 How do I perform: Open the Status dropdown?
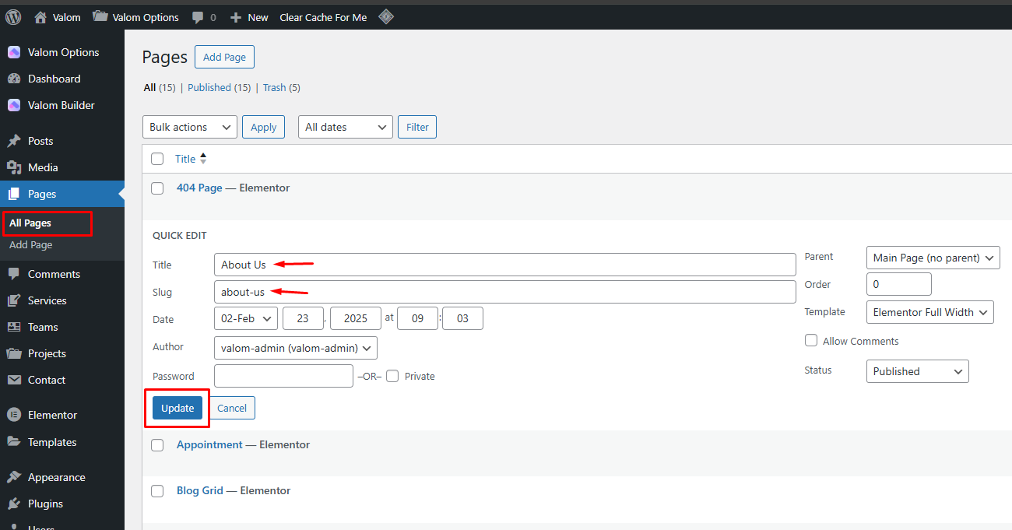point(917,371)
